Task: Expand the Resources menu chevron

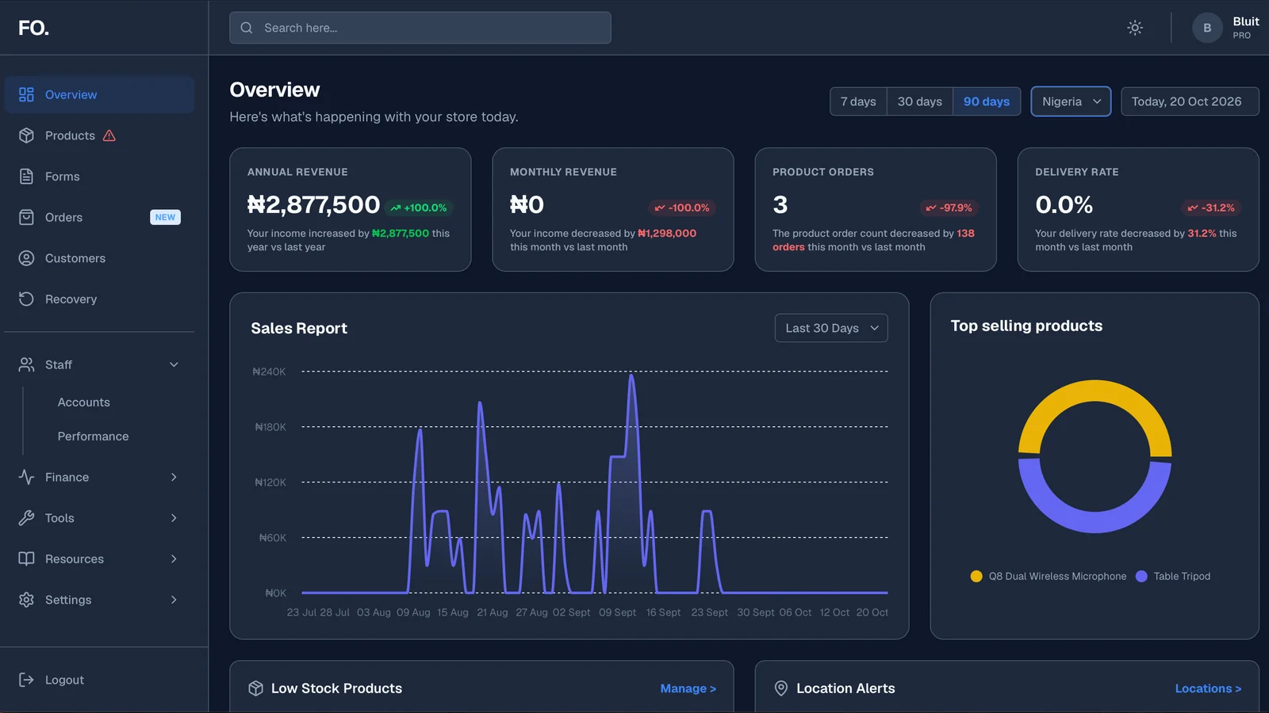Action: [174, 559]
